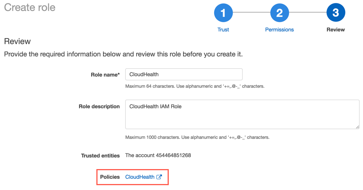
Task: Select the Review step label
Action: (336, 29)
